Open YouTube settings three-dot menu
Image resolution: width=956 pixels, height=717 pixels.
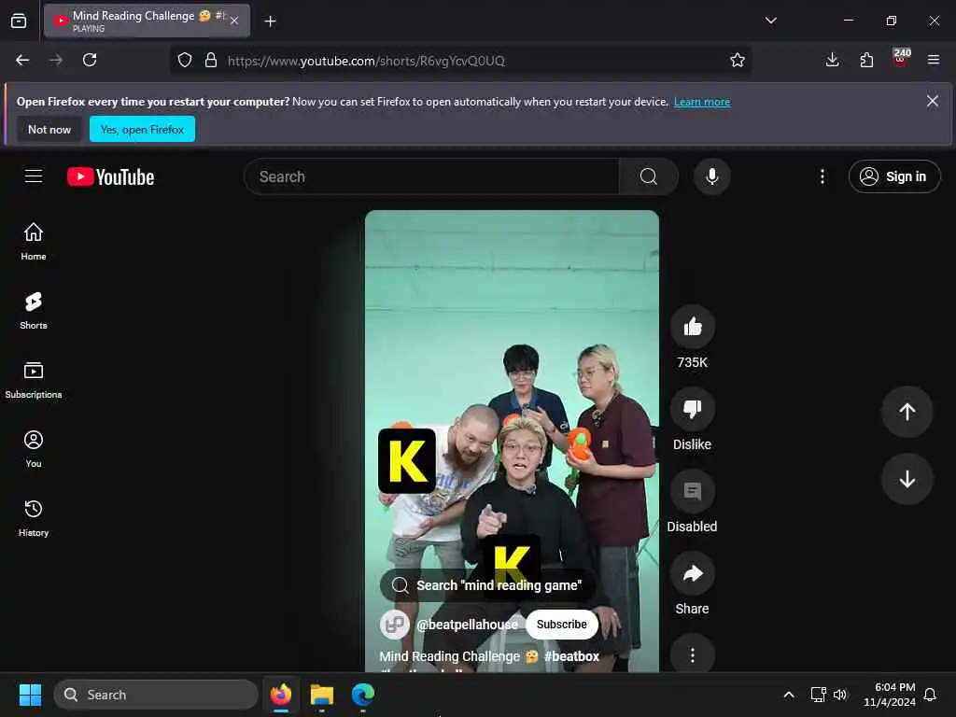coord(822,176)
